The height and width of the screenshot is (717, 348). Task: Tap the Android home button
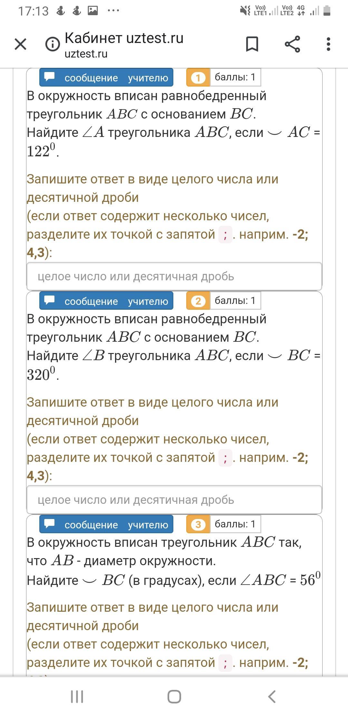click(174, 697)
